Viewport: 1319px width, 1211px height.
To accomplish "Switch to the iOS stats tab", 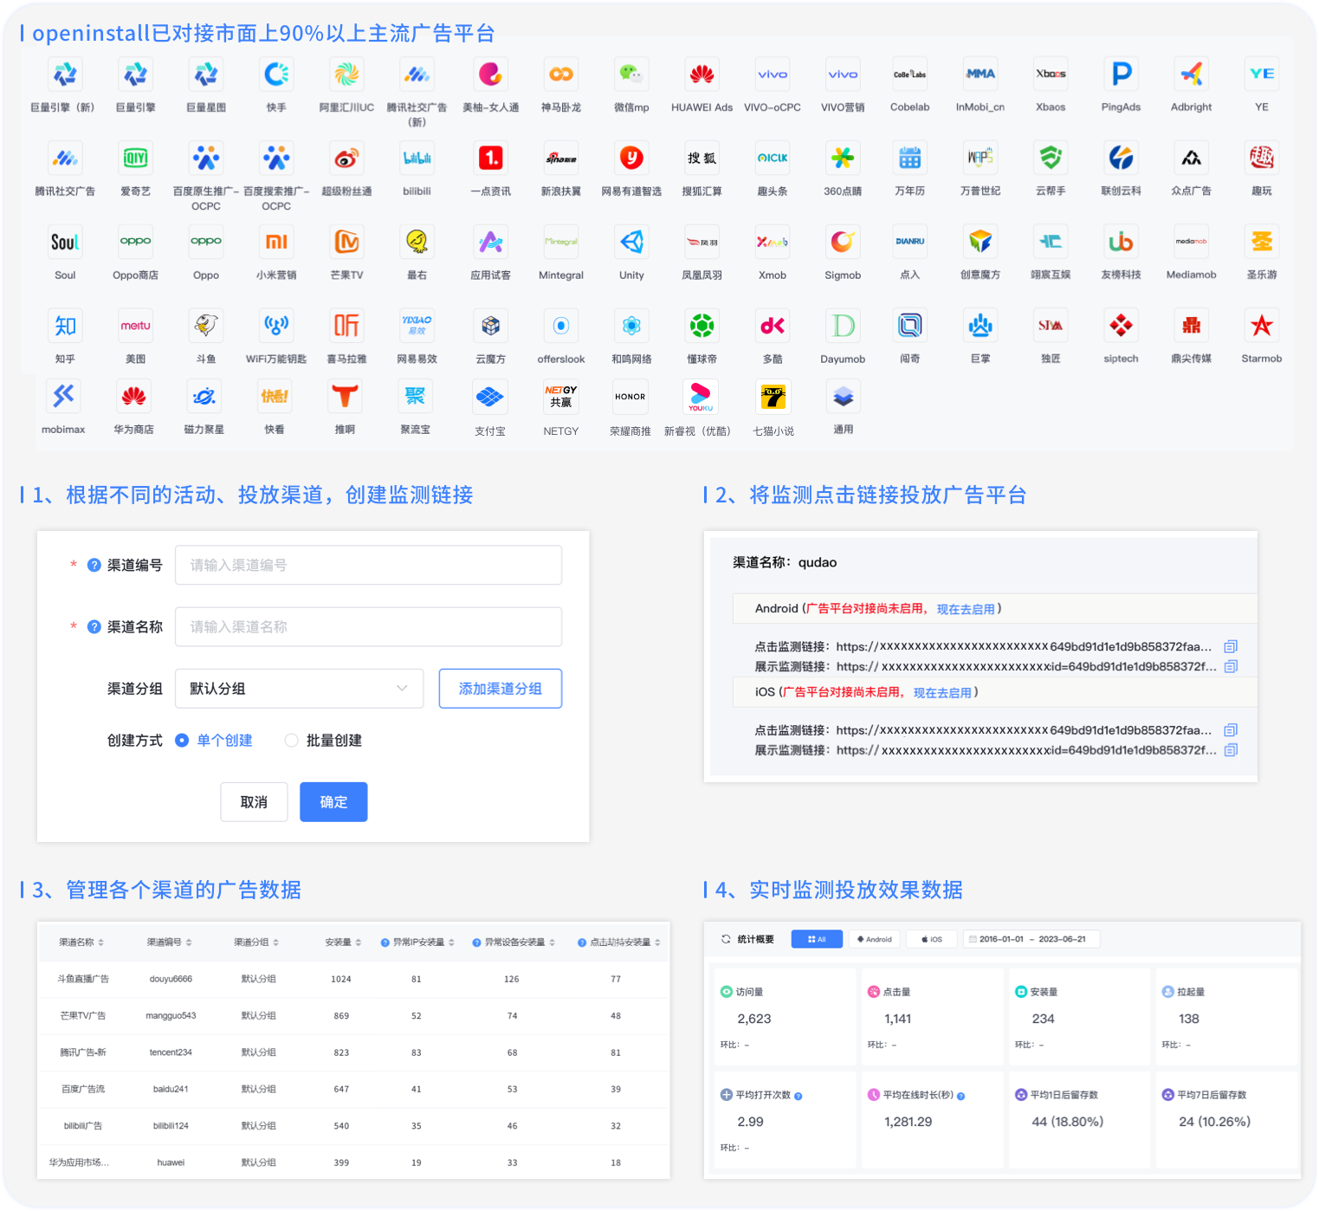I will (x=932, y=939).
